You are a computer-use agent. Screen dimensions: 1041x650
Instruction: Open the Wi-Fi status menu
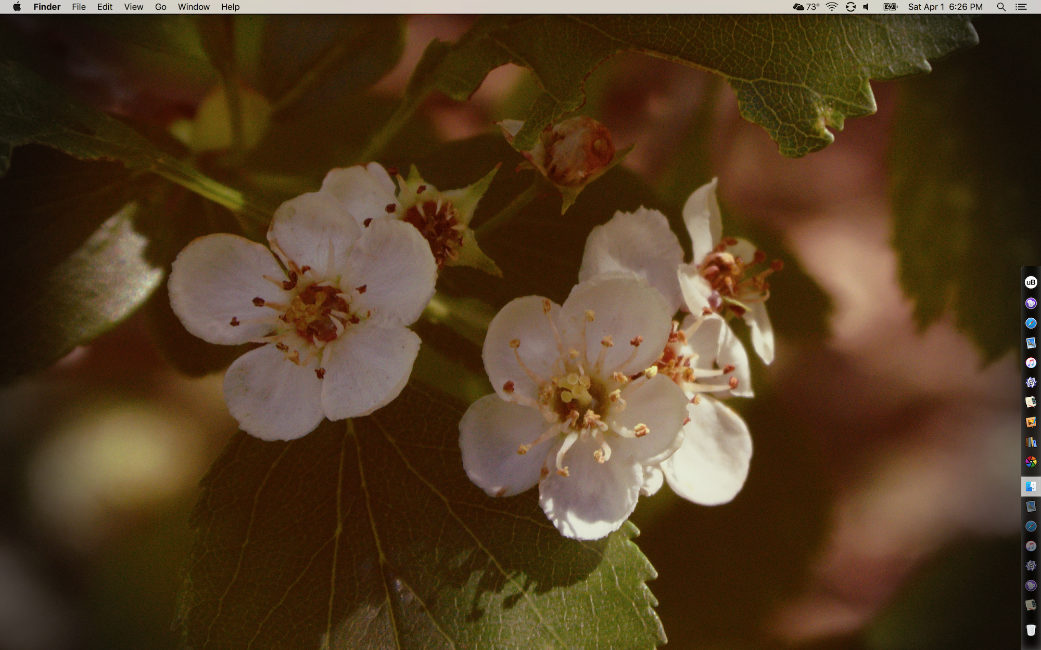click(832, 7)
